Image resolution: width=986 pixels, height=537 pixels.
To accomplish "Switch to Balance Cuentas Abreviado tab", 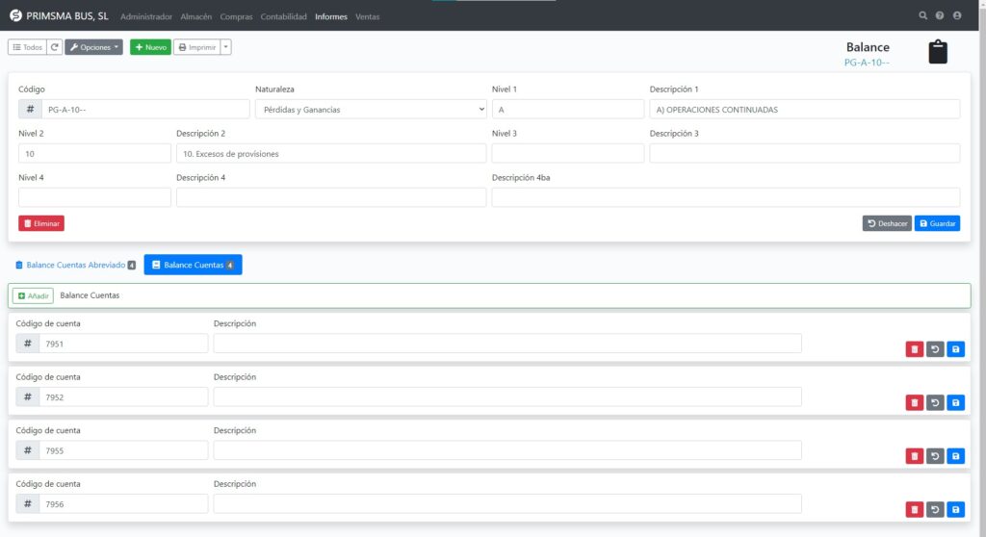I will click(x=75, y=265).
